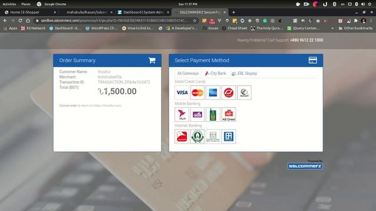
Task: Expand the Other bookmarks folder
Action: click(355, 28)
